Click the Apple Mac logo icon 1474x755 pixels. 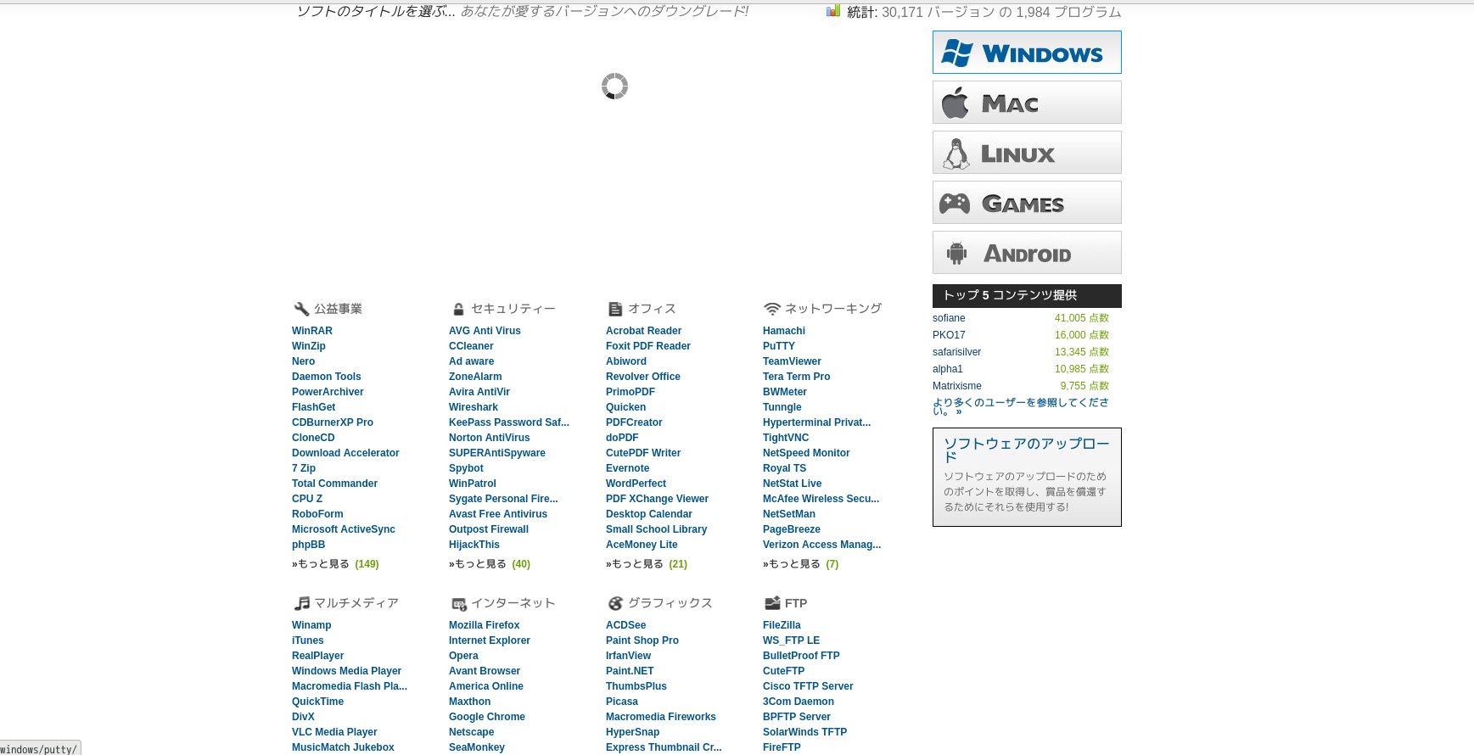[x=955, y=103]
